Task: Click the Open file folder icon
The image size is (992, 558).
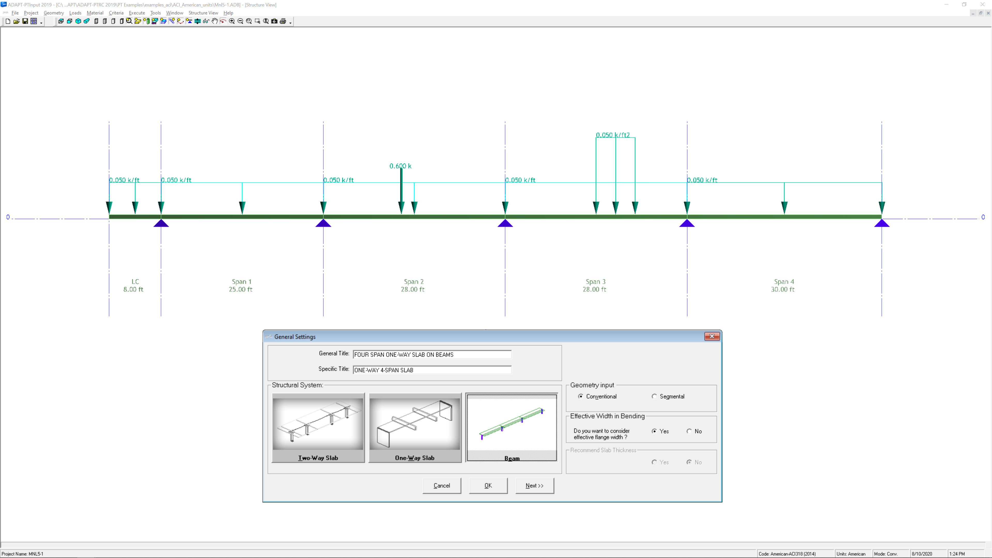Action: [x=16, y=21]
